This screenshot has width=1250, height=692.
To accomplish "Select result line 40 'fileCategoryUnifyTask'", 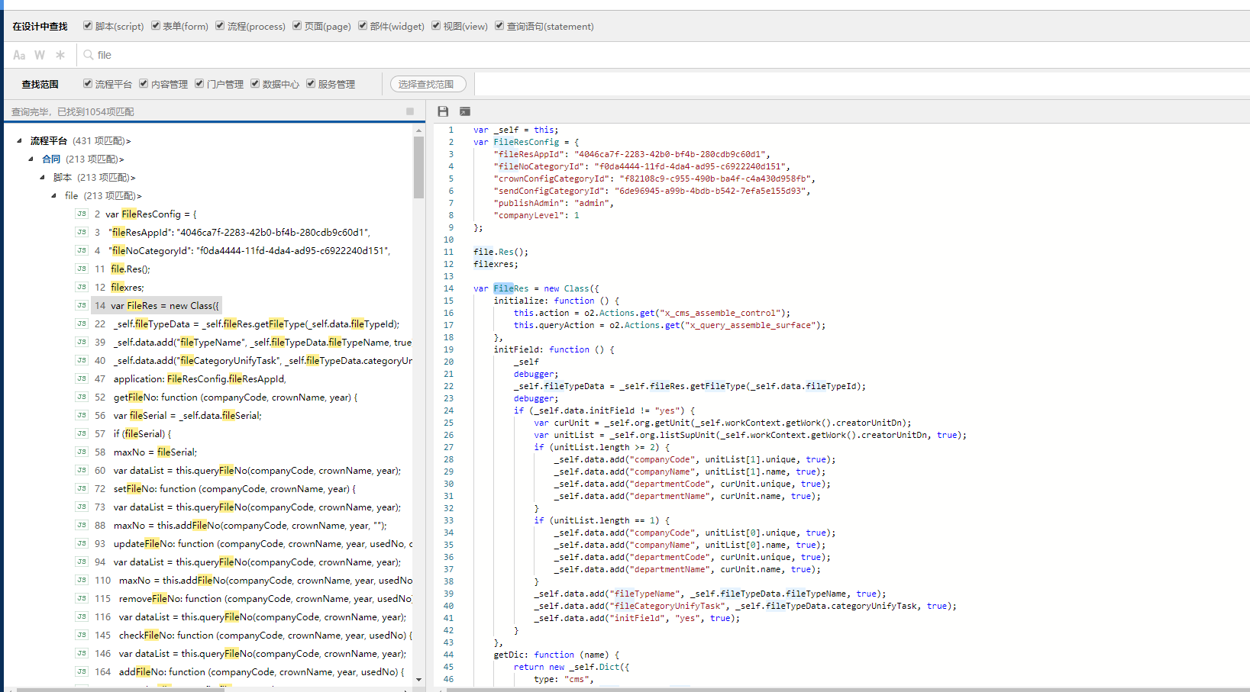I will pos(263,360).
